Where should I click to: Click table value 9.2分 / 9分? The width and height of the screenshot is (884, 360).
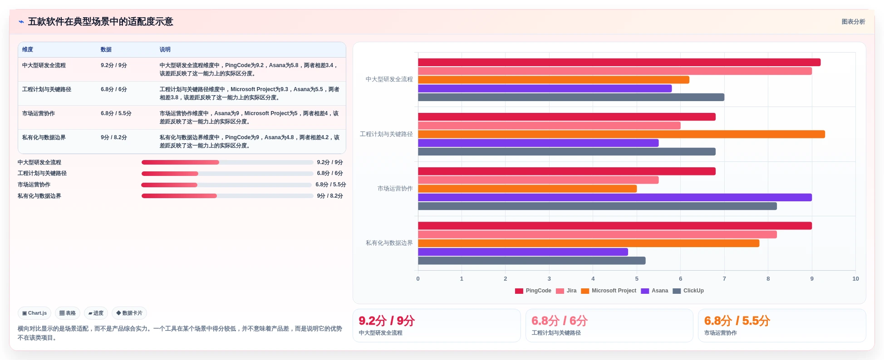point(114,65)
